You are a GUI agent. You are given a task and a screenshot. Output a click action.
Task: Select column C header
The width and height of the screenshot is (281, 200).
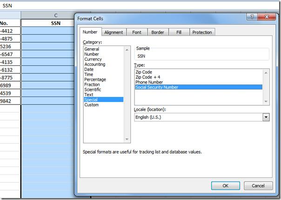coord(56,15)
